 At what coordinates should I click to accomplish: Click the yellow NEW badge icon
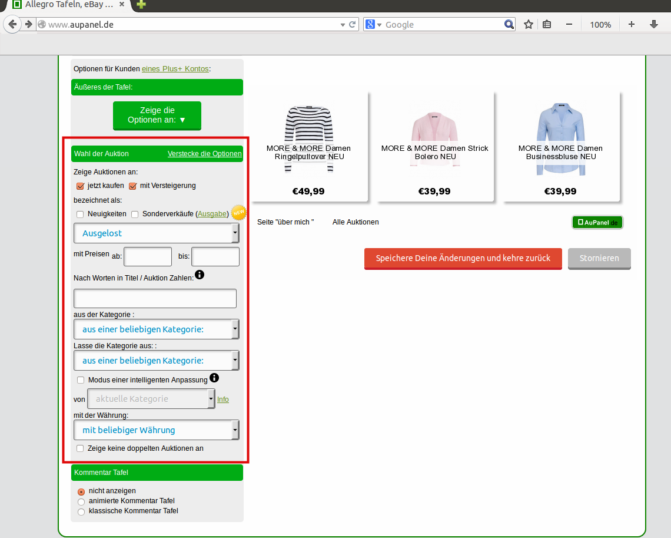[x=239, y=212]
